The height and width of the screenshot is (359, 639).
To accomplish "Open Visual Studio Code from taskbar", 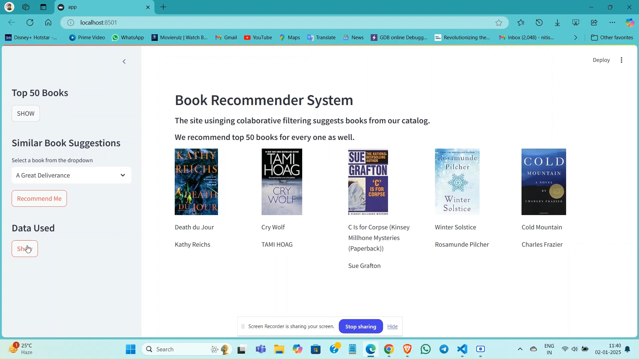I will pos(463,350).
